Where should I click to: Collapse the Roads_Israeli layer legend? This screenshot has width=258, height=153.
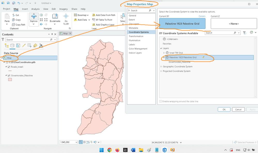(x=6, y=67)
